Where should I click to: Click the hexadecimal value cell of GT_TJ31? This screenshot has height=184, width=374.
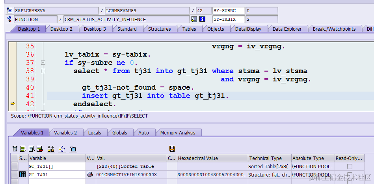tap(212, 175)
